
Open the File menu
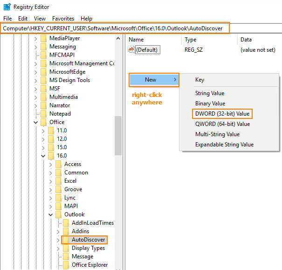coord(7,19)
